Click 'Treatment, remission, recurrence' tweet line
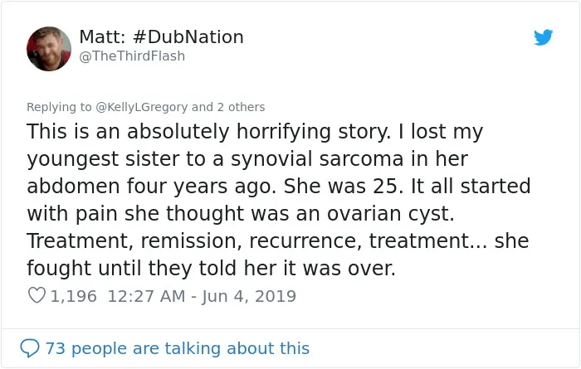 pos(194,241)
